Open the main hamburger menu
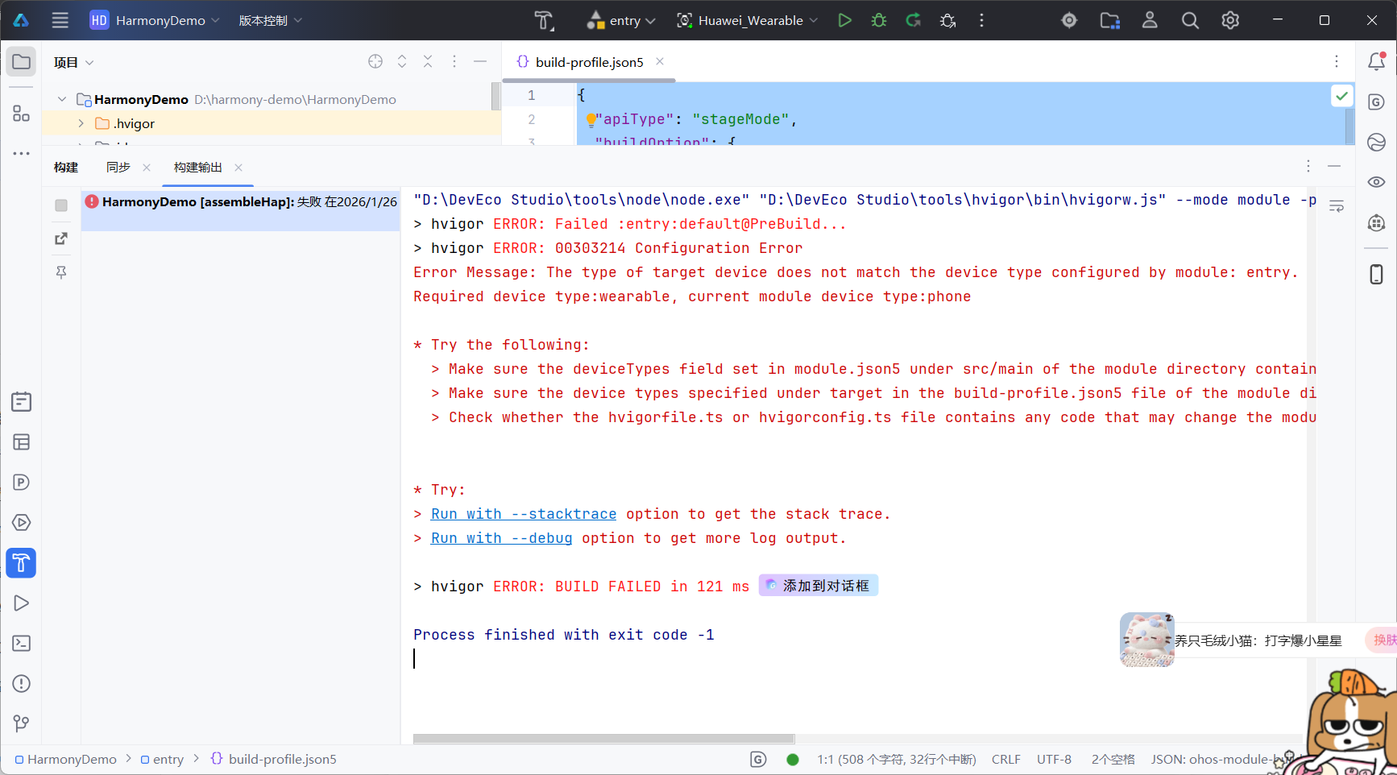The image size is (1397, 775). click(x=60, y=20)
